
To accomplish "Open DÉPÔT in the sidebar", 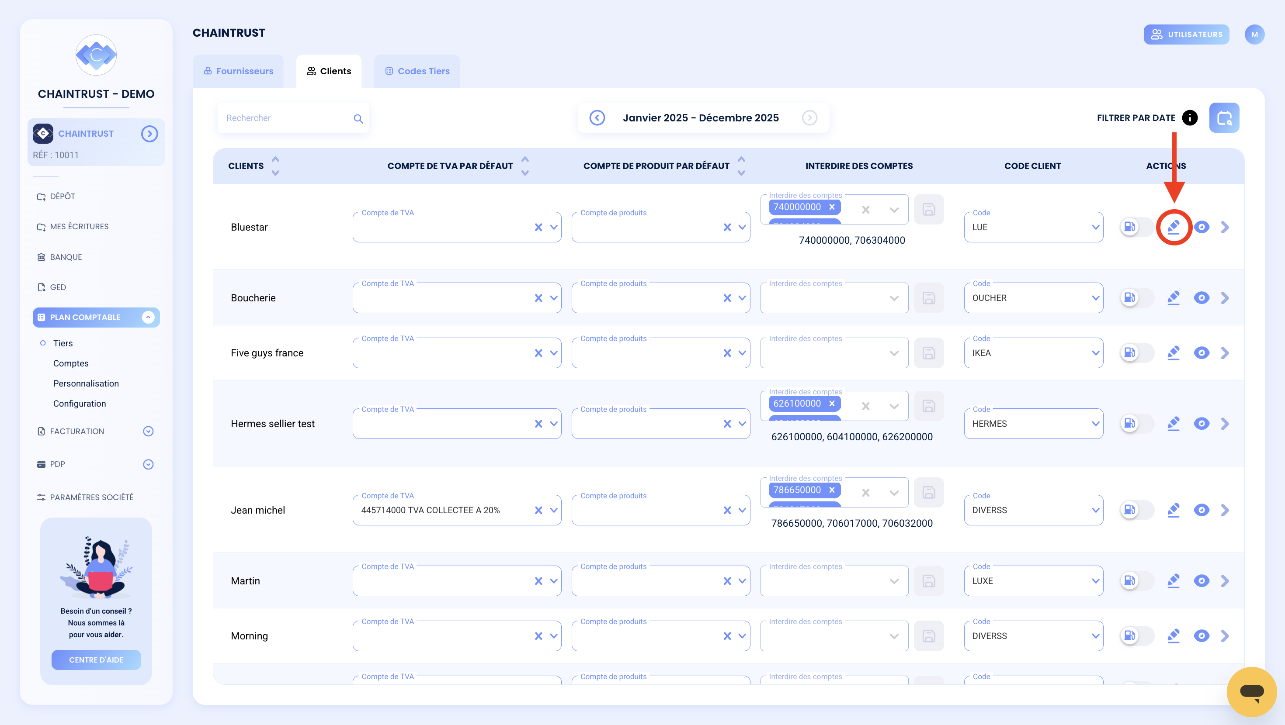I will click(56, 197).
